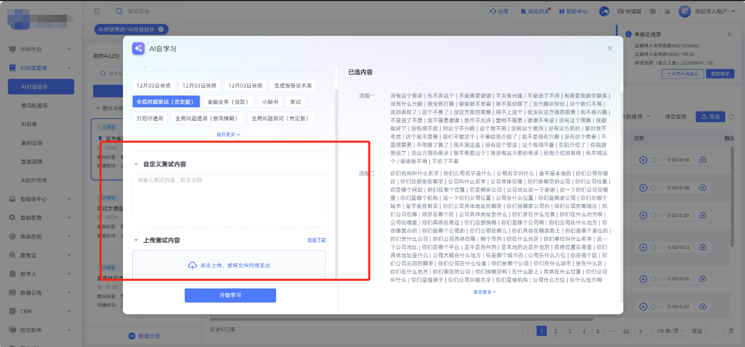Close the AI自学习 dialog
This screenshot has height=347, width=745.
click(x=610, y=48)
